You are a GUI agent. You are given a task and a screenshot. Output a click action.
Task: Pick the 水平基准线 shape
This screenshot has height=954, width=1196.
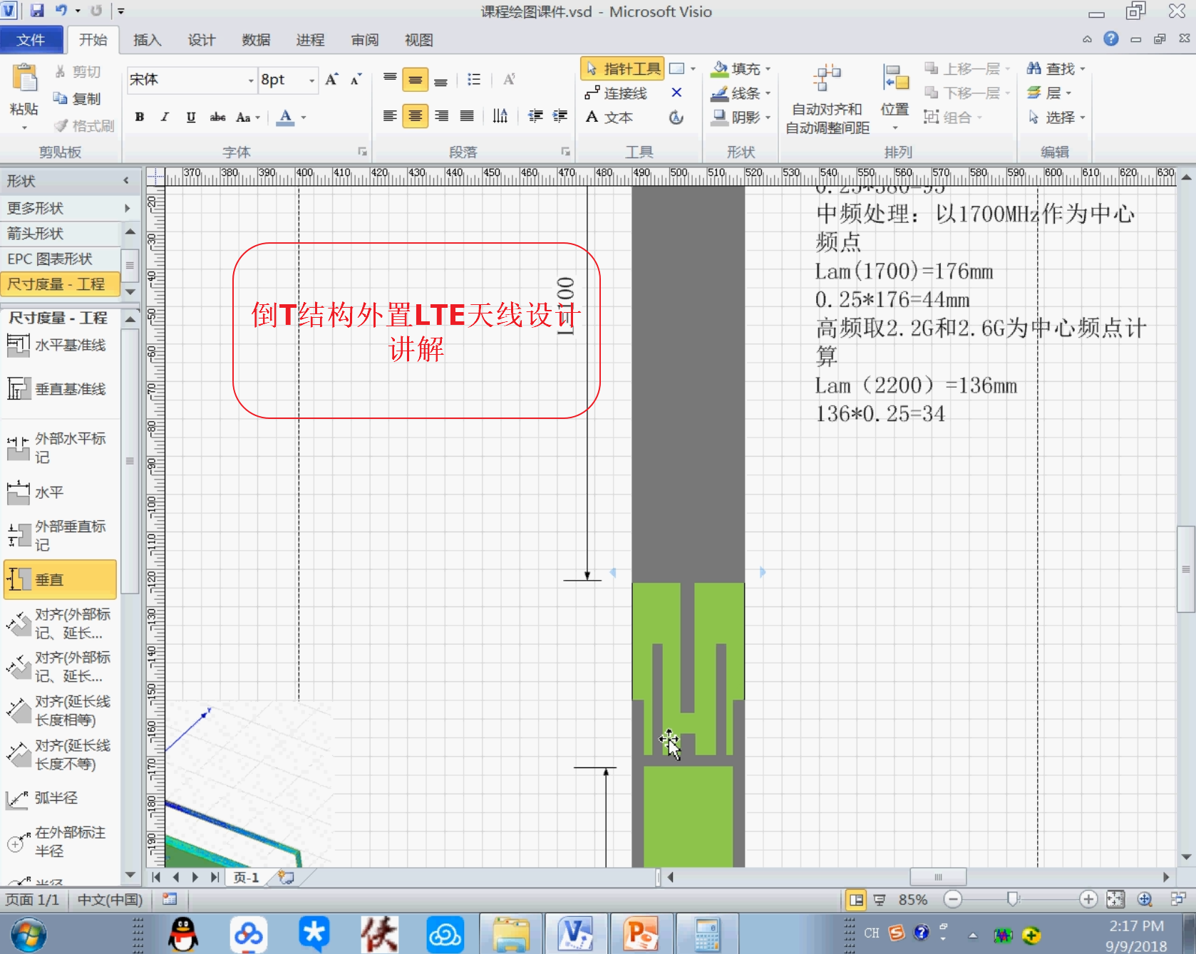coord(58,346)
